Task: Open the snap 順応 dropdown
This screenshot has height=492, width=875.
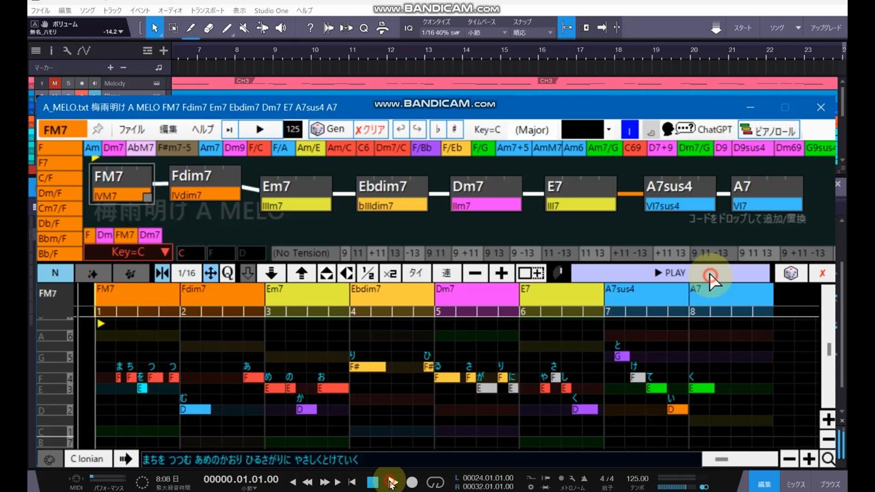Action: coord(533,32)
